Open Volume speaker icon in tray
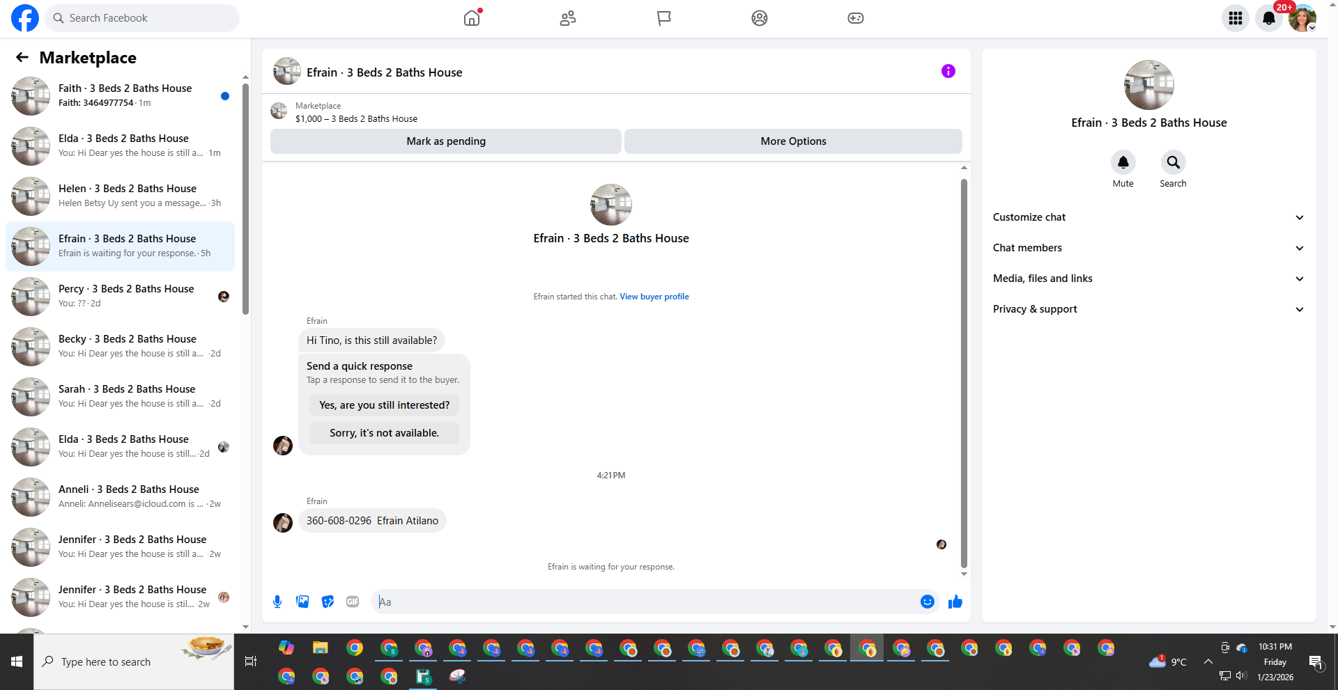The height and width of the screenshot is (690, 1338). pyautogui.click(x=1240, y=675)
